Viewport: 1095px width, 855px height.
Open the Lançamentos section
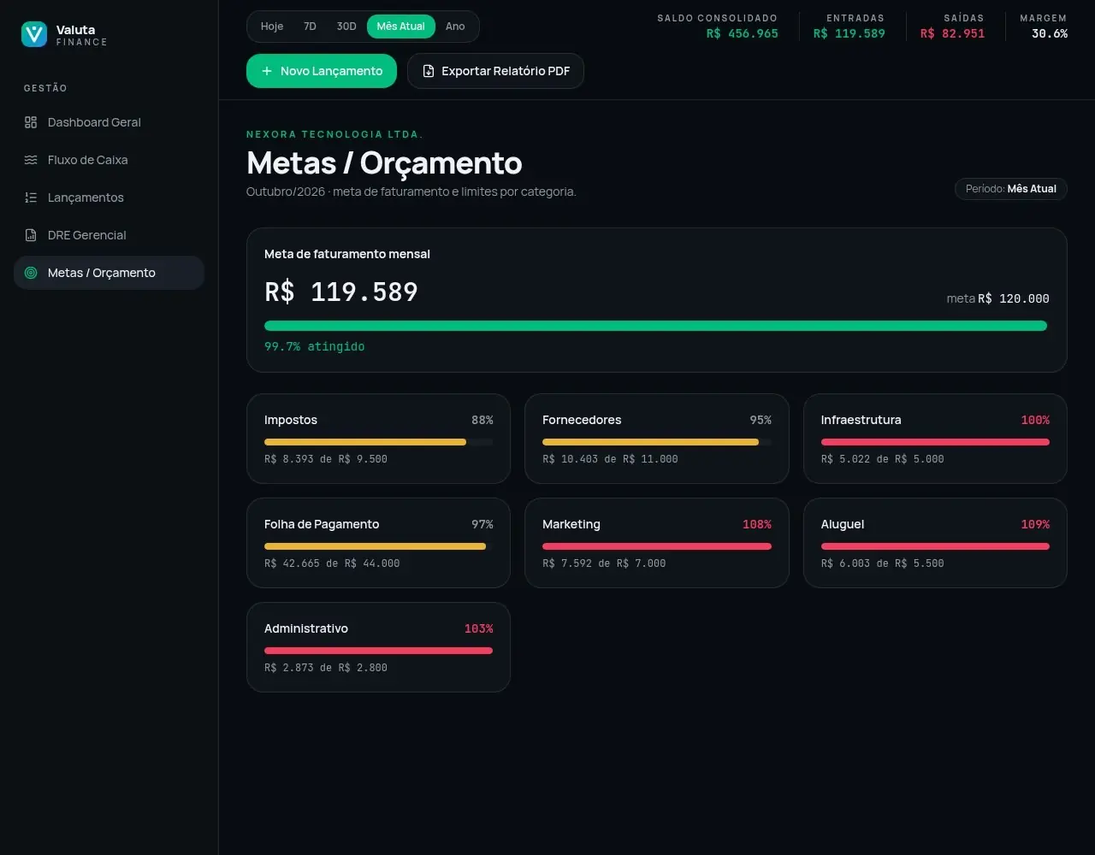click(109, 198)
